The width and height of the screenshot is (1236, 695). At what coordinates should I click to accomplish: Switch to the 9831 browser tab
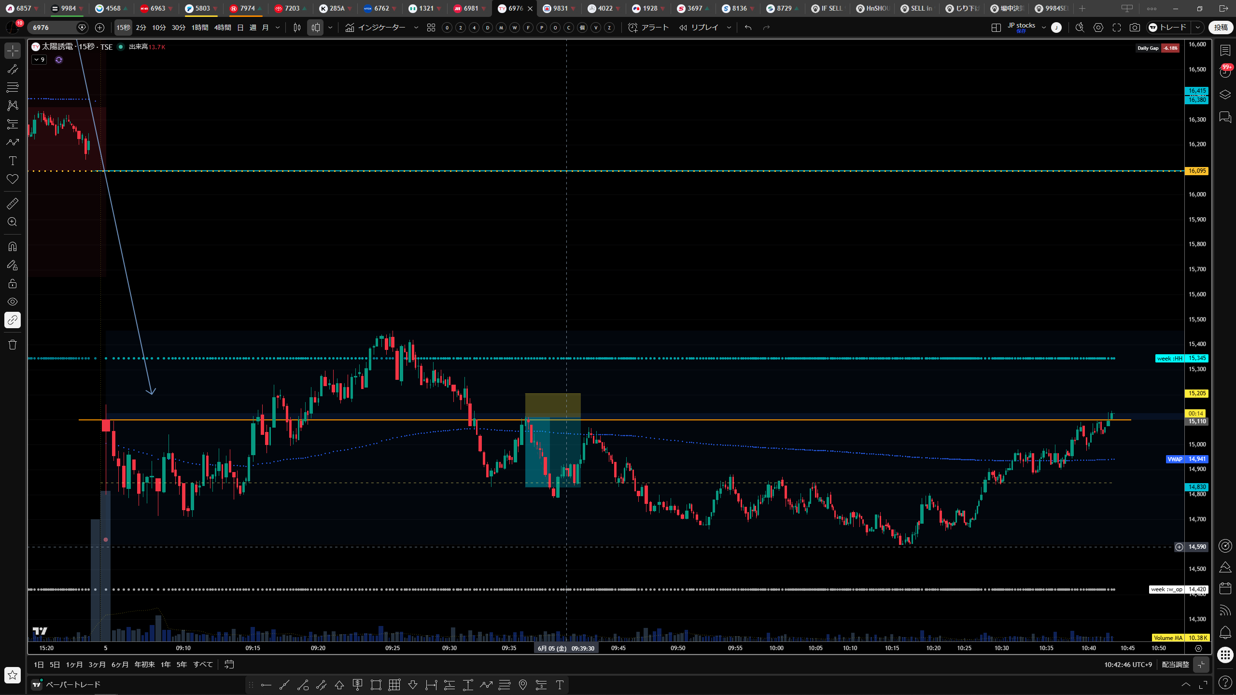pos(560,8)
